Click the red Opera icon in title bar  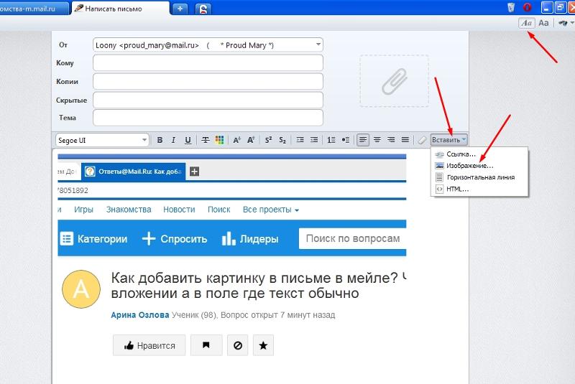(x=528, y=7)
